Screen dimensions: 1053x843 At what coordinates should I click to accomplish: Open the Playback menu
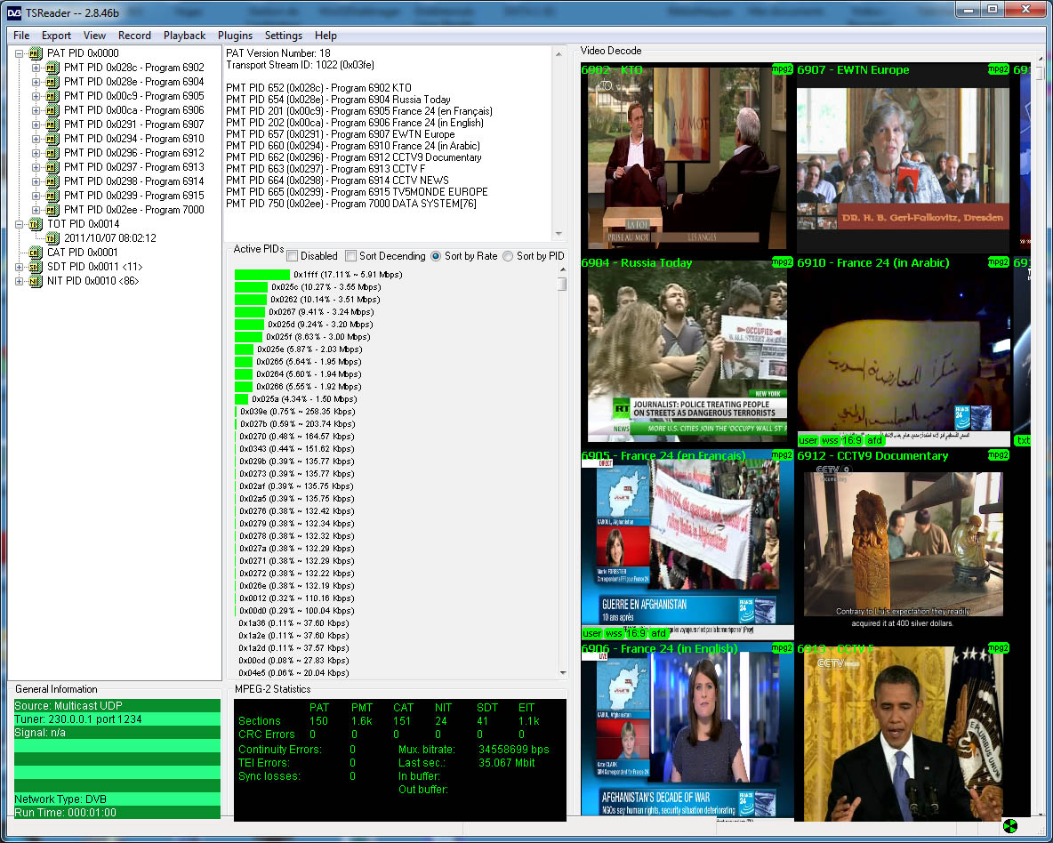tap(185, 36)
